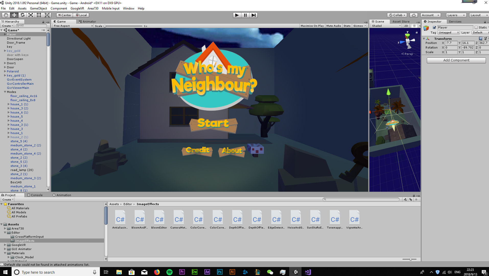
Task: Open the Cloud services icon
Action: point(414,15)
